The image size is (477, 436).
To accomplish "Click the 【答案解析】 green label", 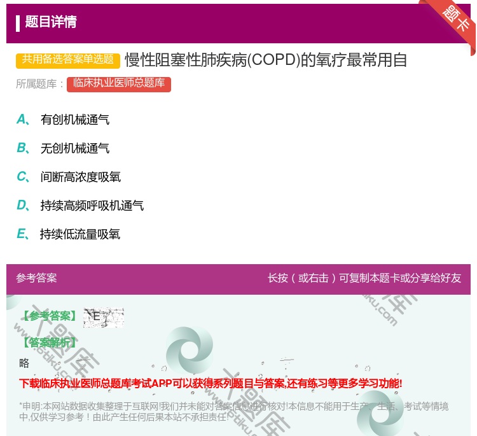I will click(49, 343).
